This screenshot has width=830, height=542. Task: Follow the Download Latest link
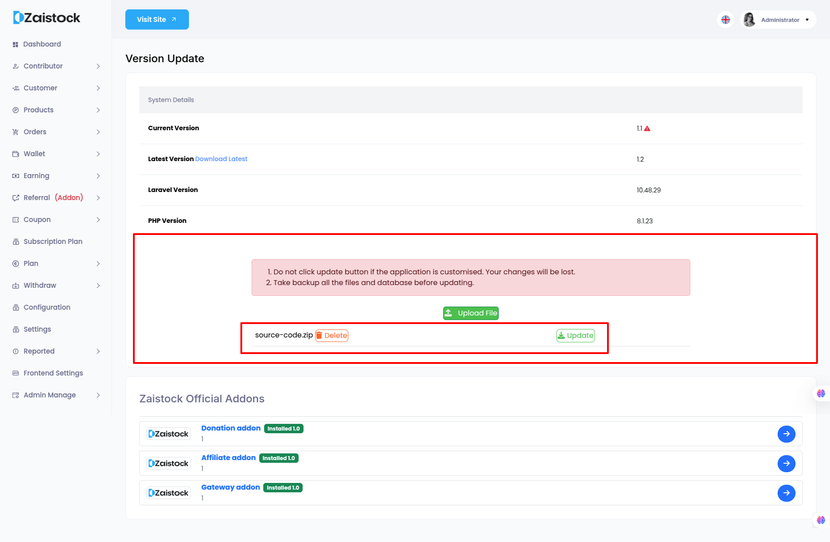coord(221,159)
